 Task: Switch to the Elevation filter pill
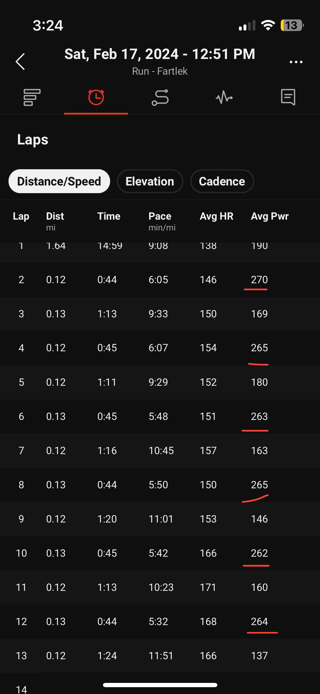[x=150, y=181]
